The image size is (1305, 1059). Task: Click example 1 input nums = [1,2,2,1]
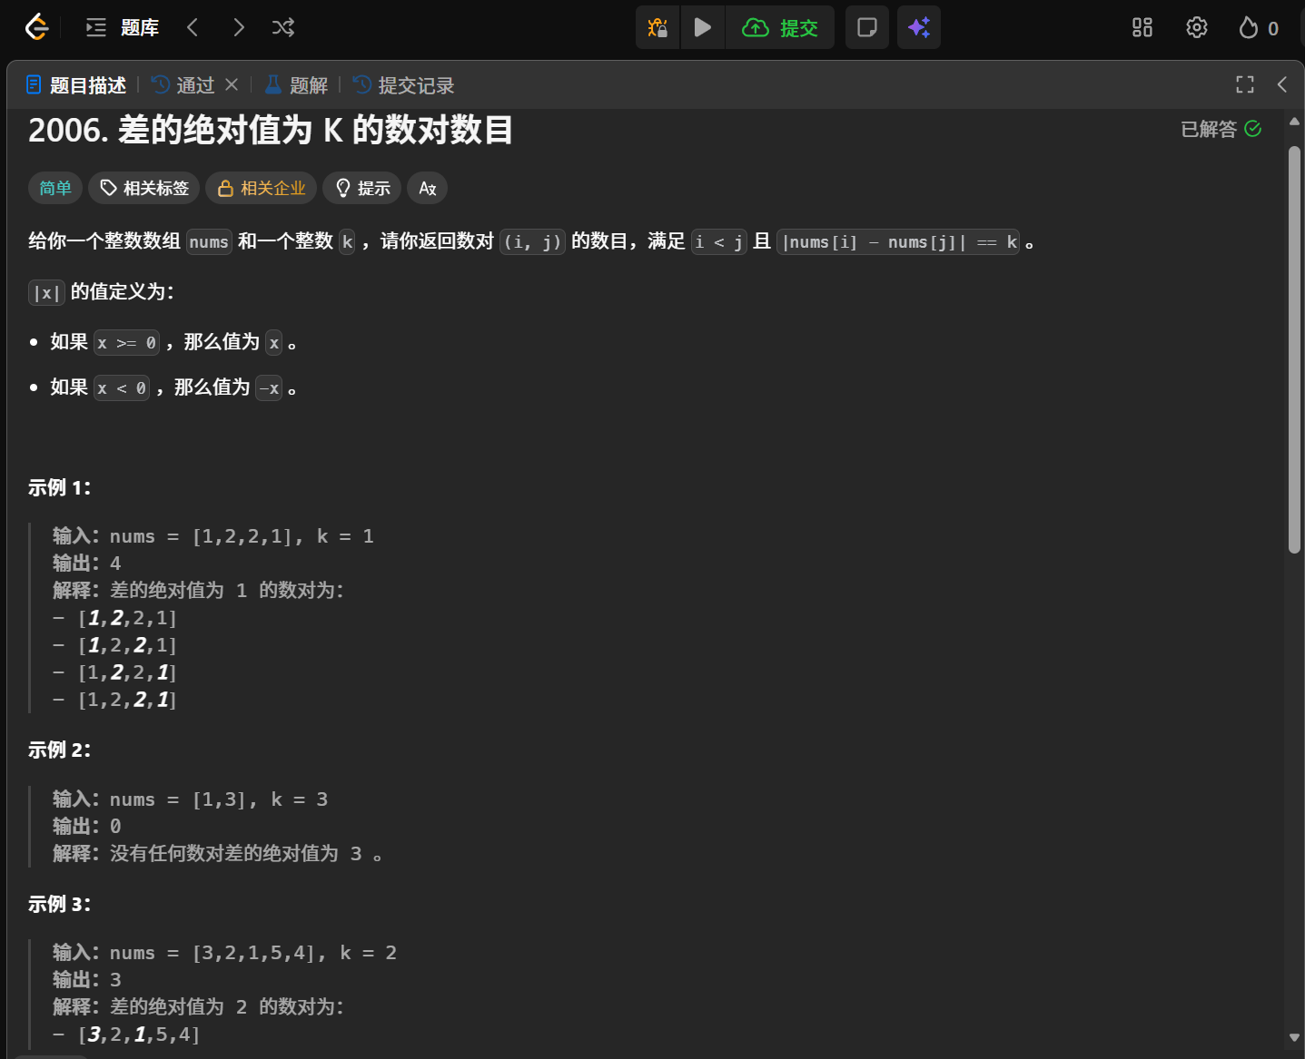[x=213, y=536]
